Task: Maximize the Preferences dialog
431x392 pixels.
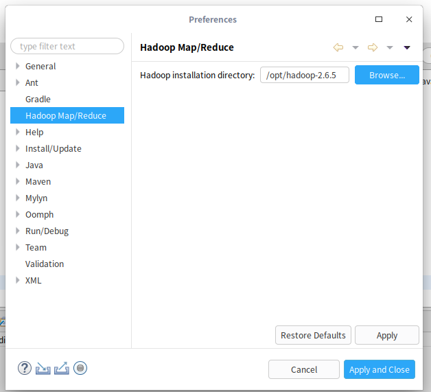Action: pyautogui.click(x=379, y=19)
